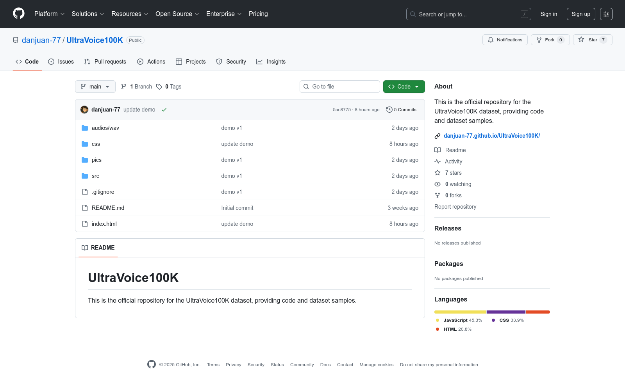Viewport: 625px width, 390px height.
Task: Open the Enterprise dropdown
Action: point(224,14)
